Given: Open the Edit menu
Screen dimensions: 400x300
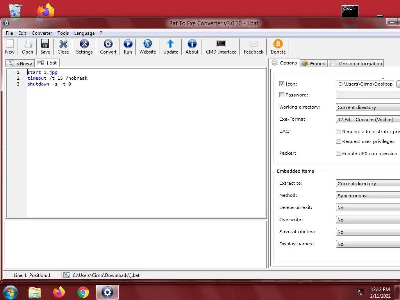Looking at the screenshot, I should (22, 33).
